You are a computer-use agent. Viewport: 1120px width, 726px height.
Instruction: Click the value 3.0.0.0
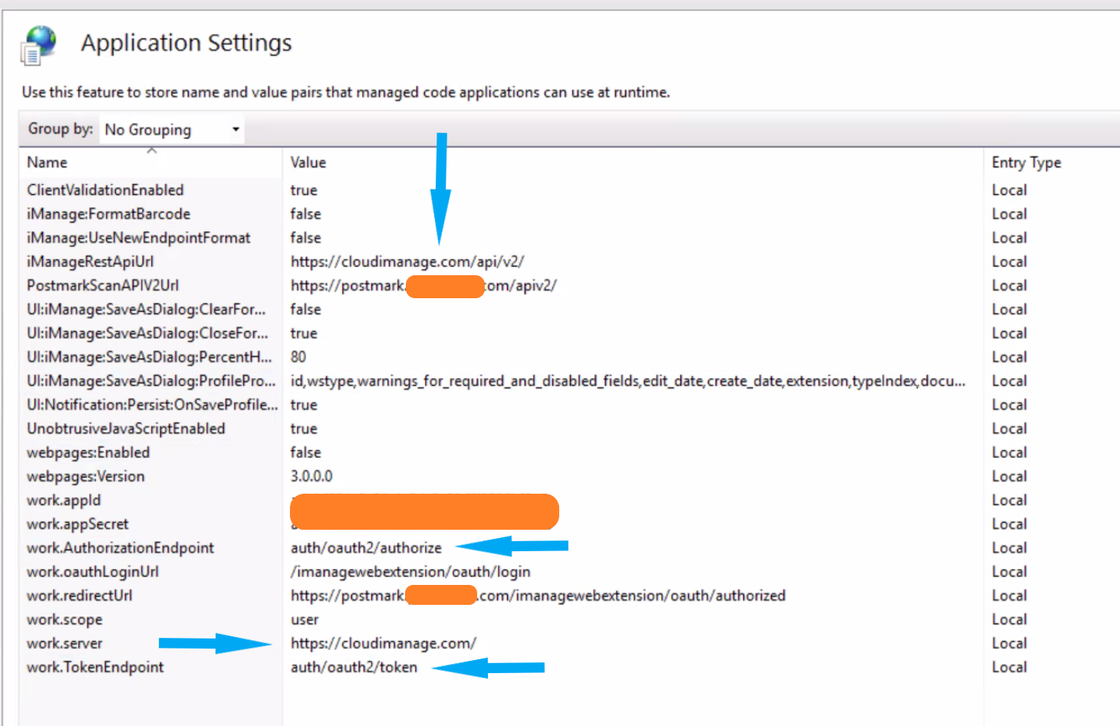pyautogui.click(x=311, y=476)
